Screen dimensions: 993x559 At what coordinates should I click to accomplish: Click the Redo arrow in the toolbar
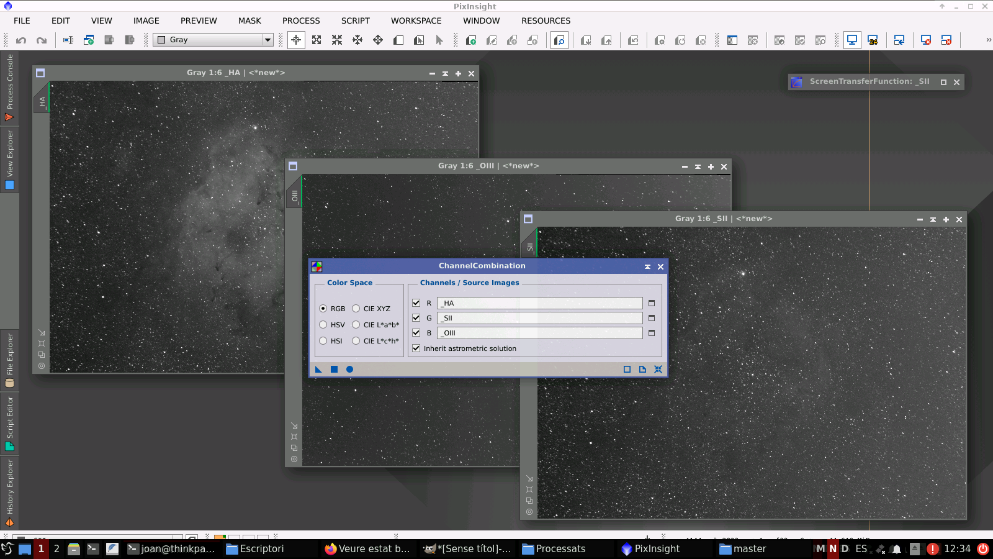click(42, 40)
